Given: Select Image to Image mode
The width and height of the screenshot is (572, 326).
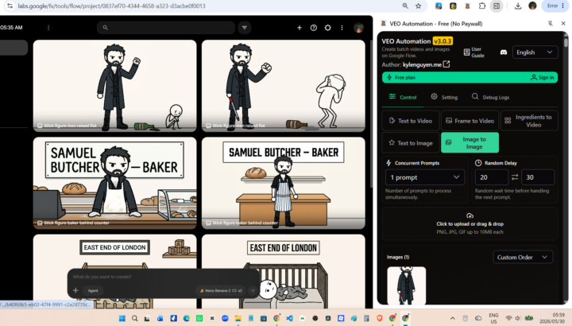Looking at the screenshot, I should click(470, 143).
